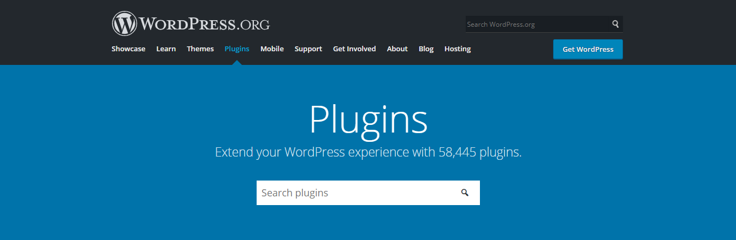Visit the Support section
Viewport: 736px width, 240px height.
308,49
